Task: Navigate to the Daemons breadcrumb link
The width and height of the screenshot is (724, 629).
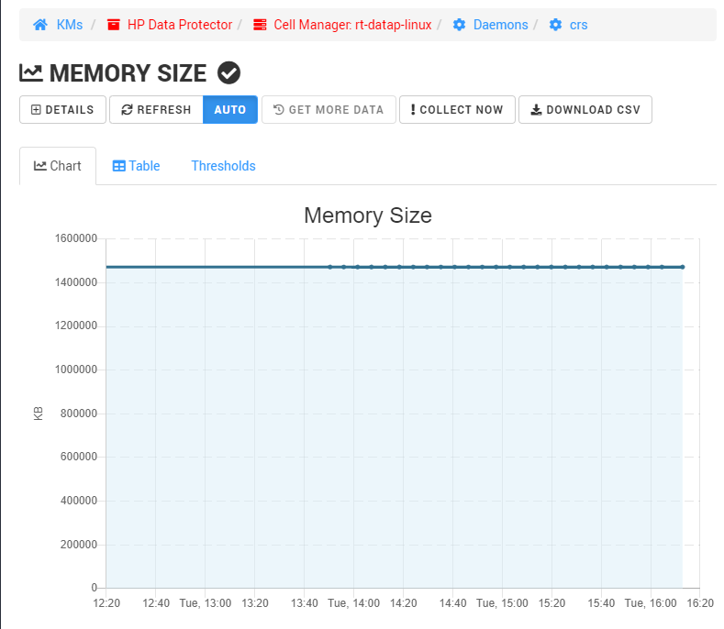Action: [500, 25]
